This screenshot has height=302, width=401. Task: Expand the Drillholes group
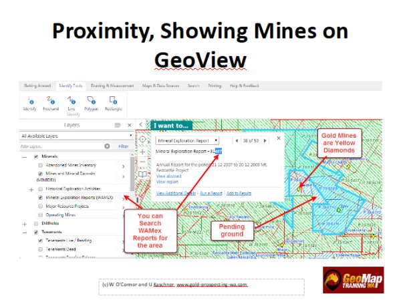(x=25, y=224)
